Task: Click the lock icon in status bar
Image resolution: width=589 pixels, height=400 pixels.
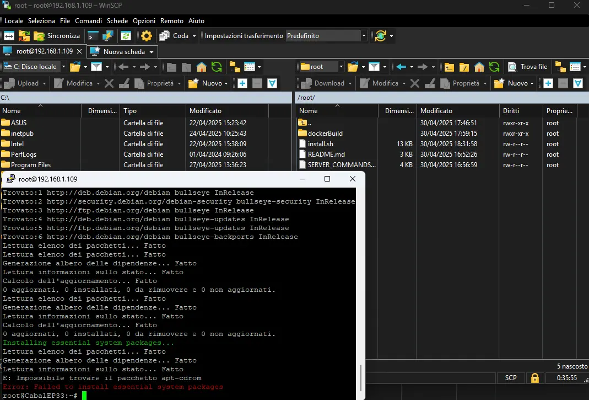Action: (x=534, y=378)
